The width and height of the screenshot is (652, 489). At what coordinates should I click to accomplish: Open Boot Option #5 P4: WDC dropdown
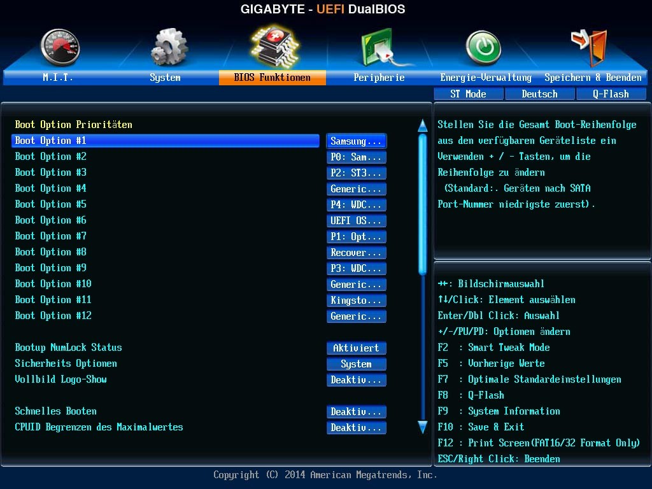[x=357, y=205]
